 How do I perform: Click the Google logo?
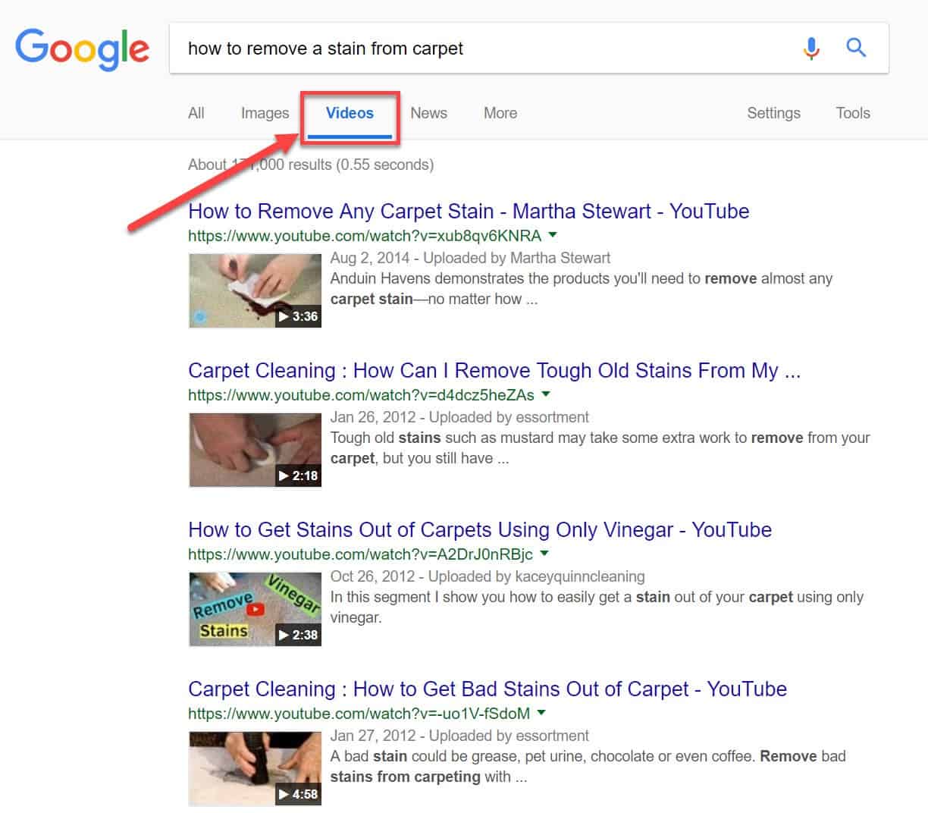pyautogui.click(x=82, y=49)
